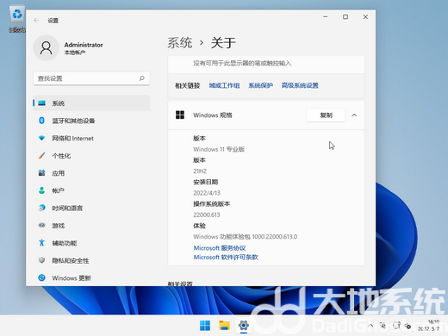Click the Windows 更新 sync icon
Viewport: 448px width, 336px height.
[42, 278]
